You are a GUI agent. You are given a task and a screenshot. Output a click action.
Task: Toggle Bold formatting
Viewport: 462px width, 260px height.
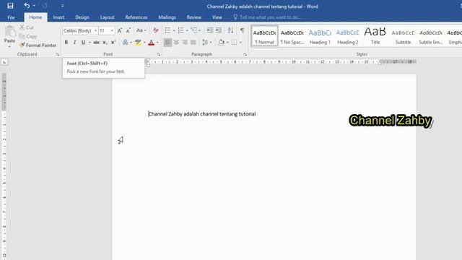click(x=66, y=43)
